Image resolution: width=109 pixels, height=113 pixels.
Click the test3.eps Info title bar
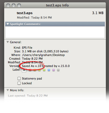click(55, 5)
